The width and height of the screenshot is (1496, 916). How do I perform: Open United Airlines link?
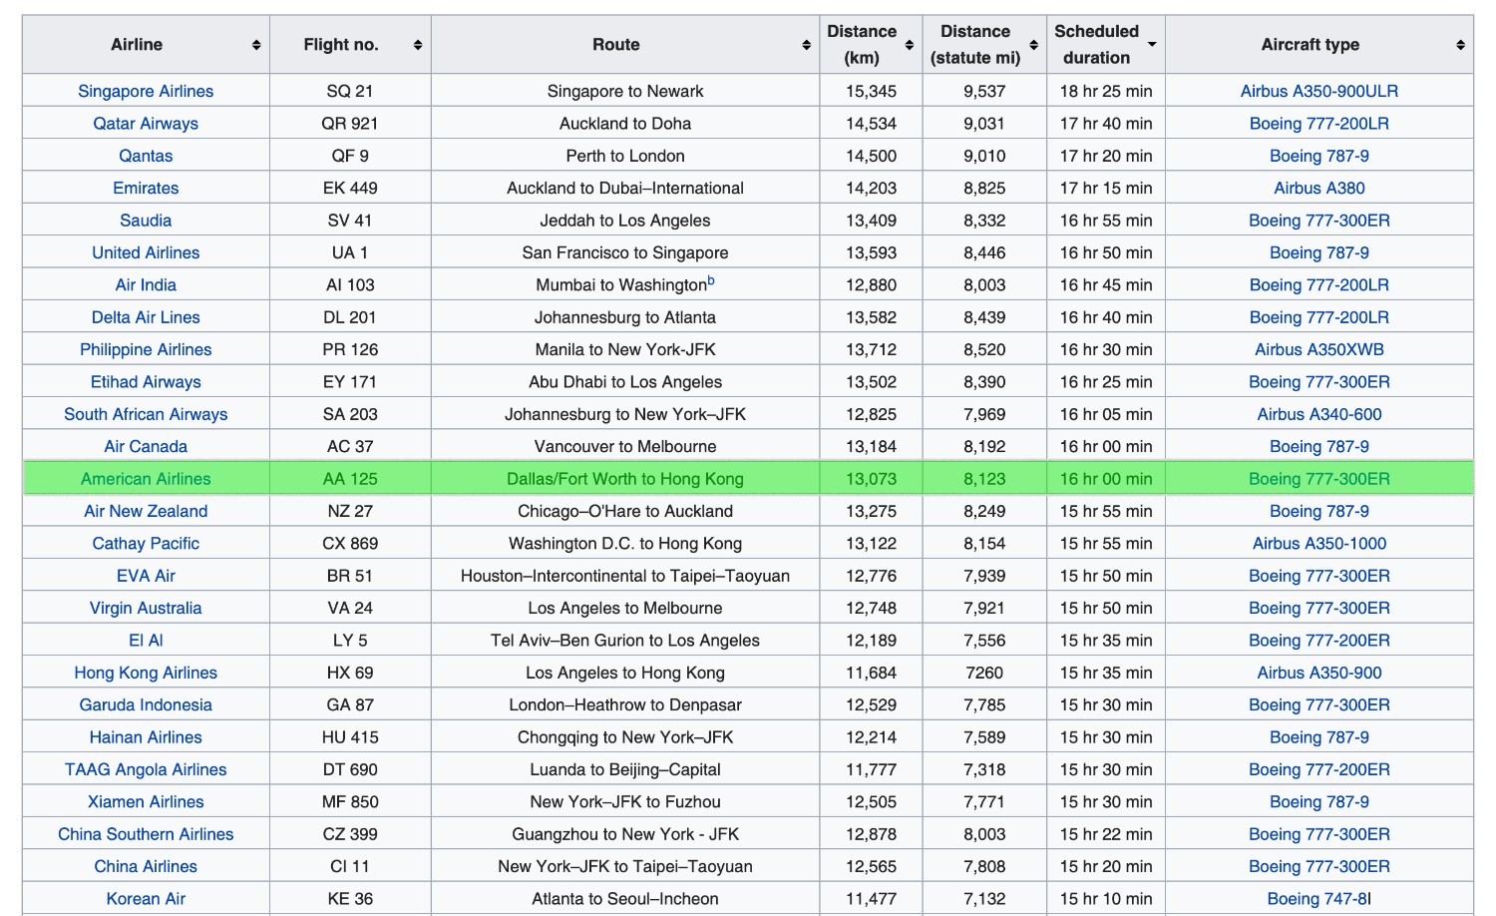click(146, 252)
